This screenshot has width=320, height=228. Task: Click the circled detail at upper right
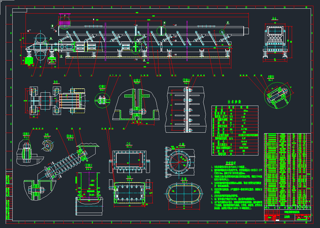pyautogui.click(x=278, y=95)
